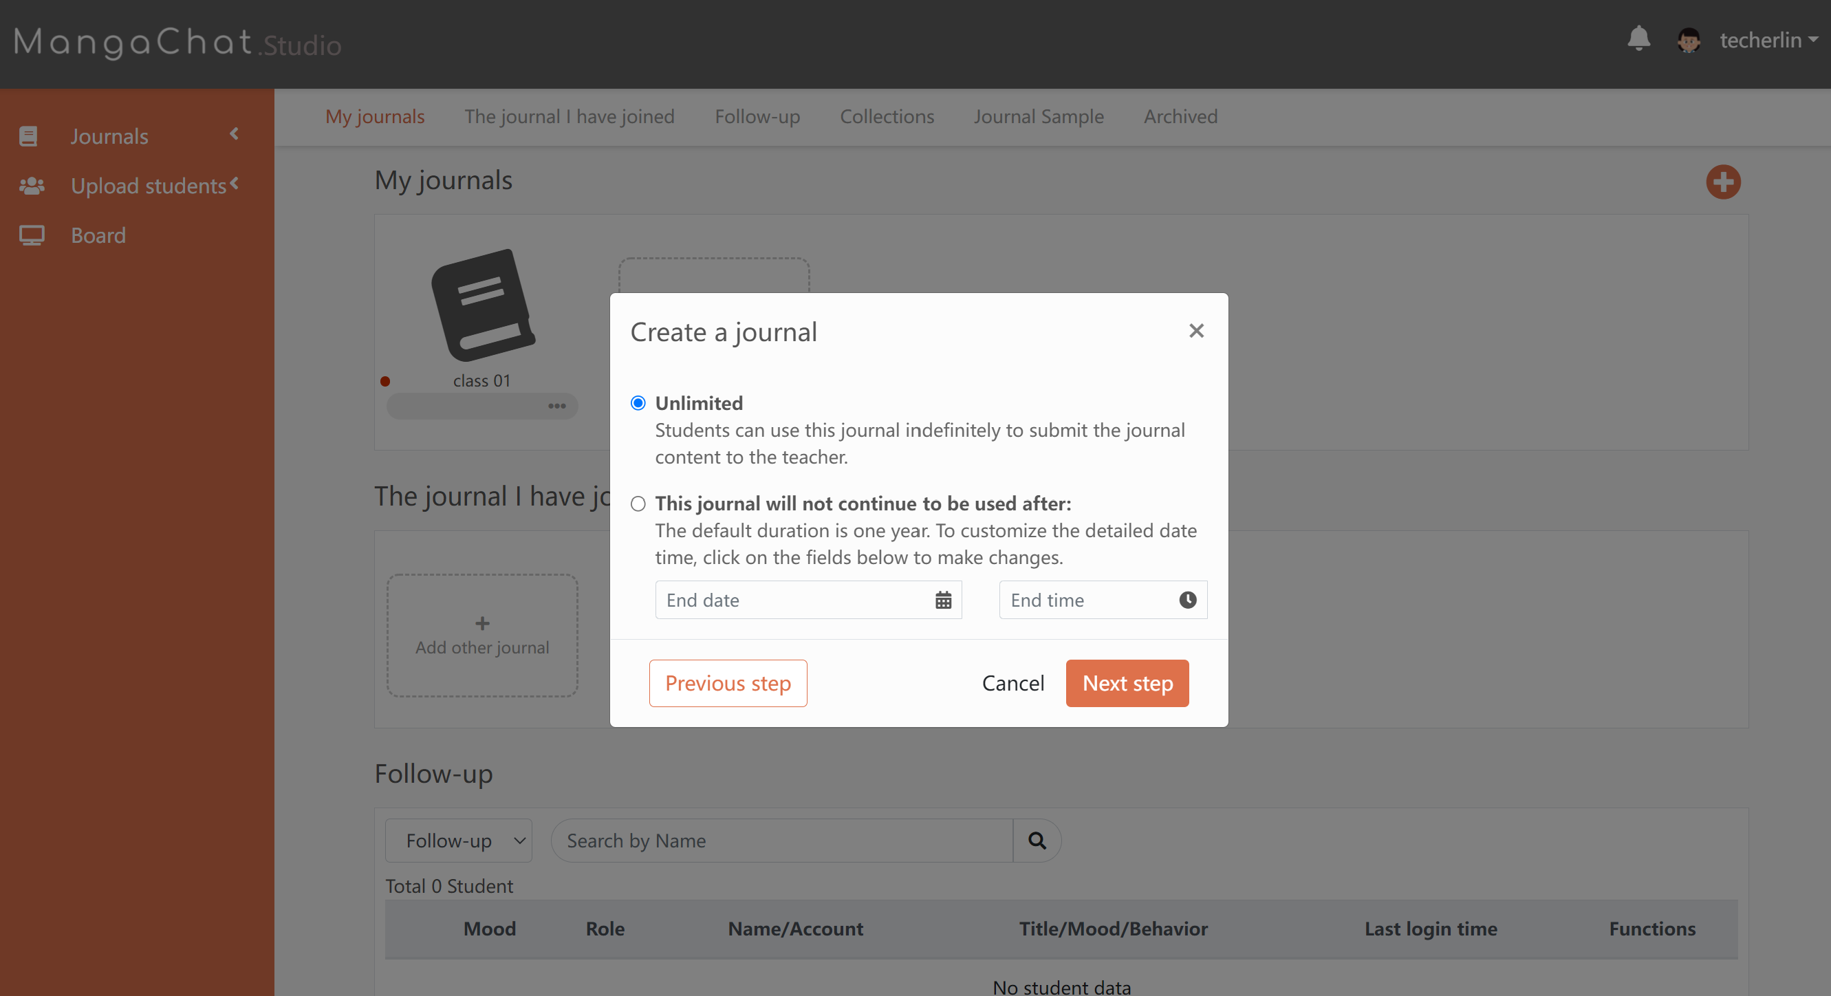Collapse the Journals sidebar chevron

tap(234, 134)
